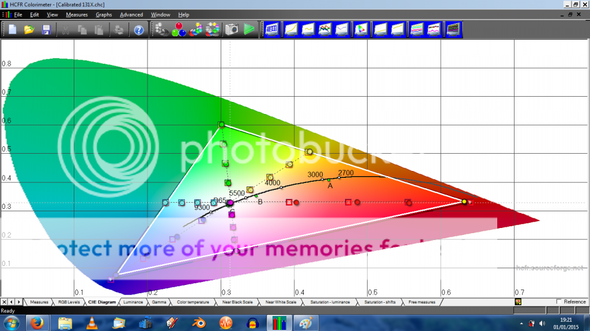Create a new file with the toolbar icon
This screenshot has width=590, height=331.
[13, 29]
